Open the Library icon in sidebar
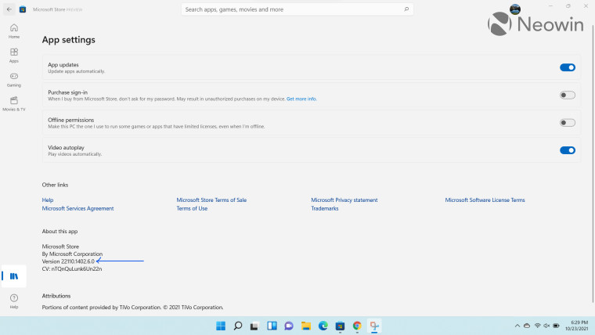This screenshot has height=335, width=595. click(14, 276)
